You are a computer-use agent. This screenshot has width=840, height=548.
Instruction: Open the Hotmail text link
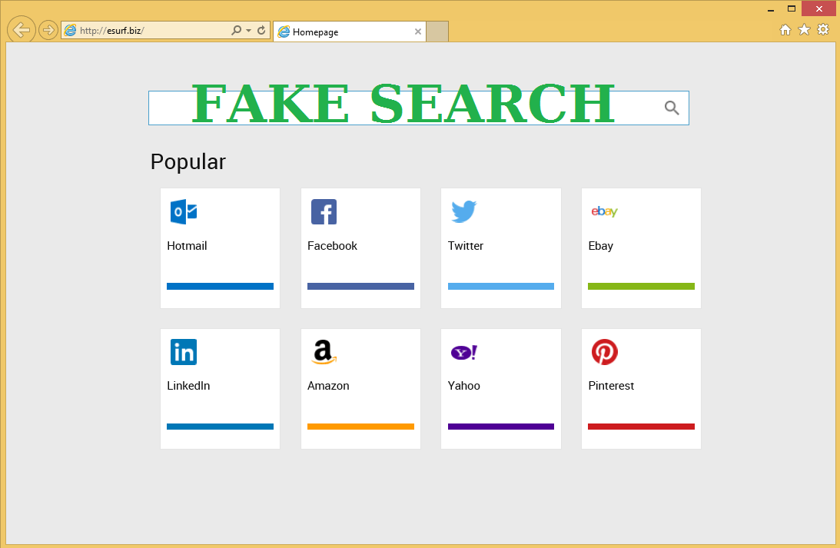[187, 246]
